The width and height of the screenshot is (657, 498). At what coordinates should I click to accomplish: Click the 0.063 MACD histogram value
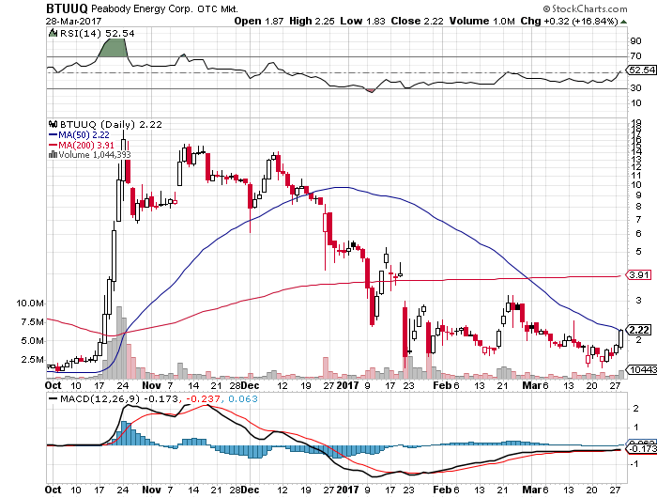click(242, 398)
